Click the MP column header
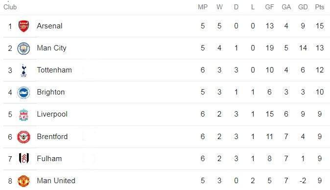The width and height of the screenshot is (330, 190). tap(203, 7)
